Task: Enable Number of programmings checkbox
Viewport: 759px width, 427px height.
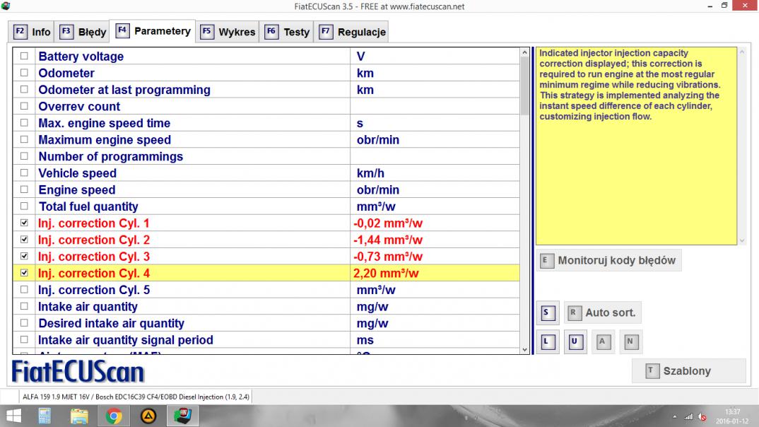Action: (x=24, y=156)
